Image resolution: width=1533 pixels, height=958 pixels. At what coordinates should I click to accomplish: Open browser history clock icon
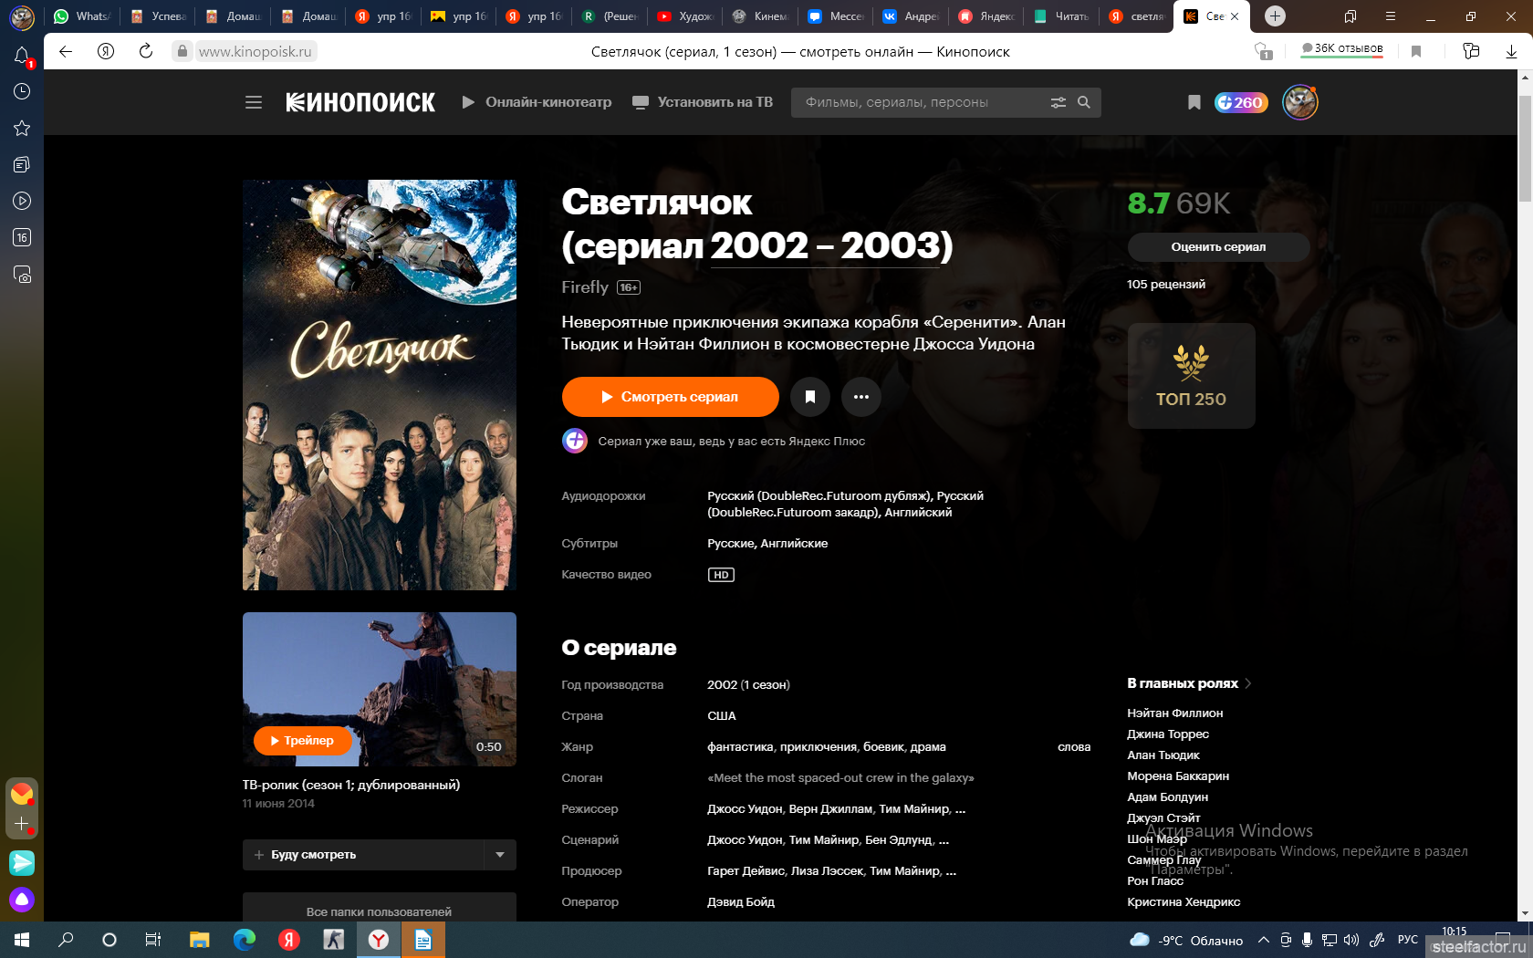pyautogui.click(x=22, y=91)
